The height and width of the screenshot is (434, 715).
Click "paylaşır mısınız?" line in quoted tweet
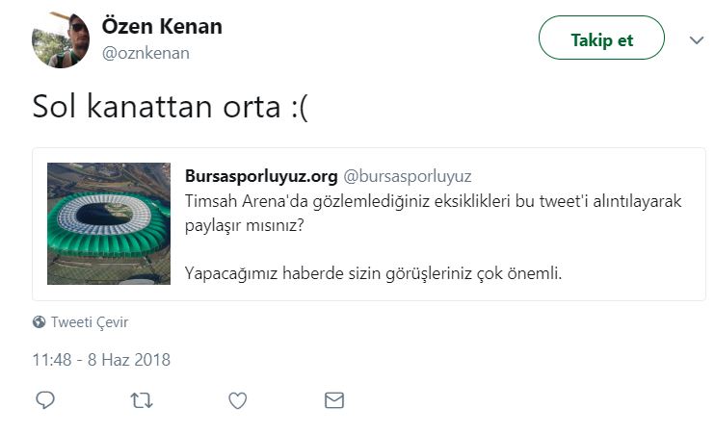[x=250, y=222]
